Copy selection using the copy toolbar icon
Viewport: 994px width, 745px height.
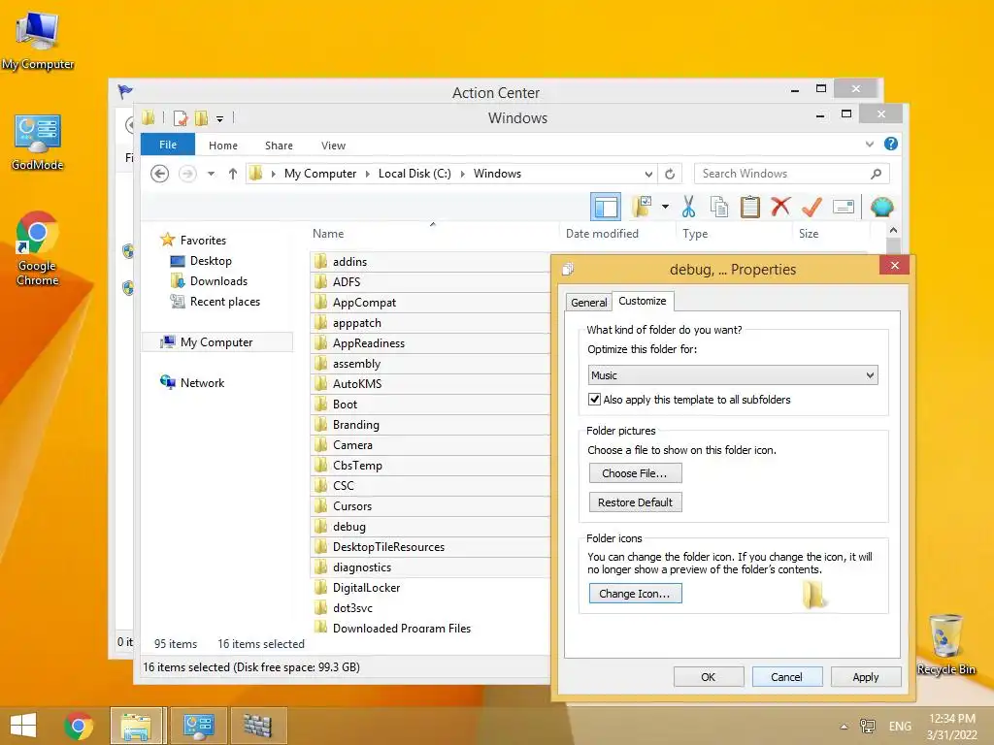719,207
